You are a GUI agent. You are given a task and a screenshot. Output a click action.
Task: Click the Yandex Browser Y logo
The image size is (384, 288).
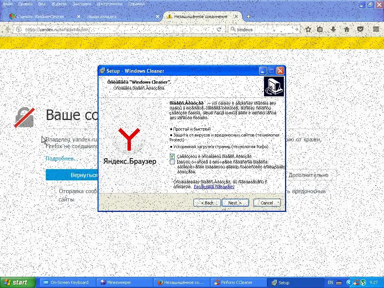pos(129,139)
